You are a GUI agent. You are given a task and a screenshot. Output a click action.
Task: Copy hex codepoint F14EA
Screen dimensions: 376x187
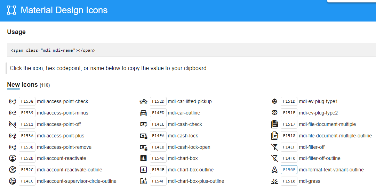tap(158, 136)
